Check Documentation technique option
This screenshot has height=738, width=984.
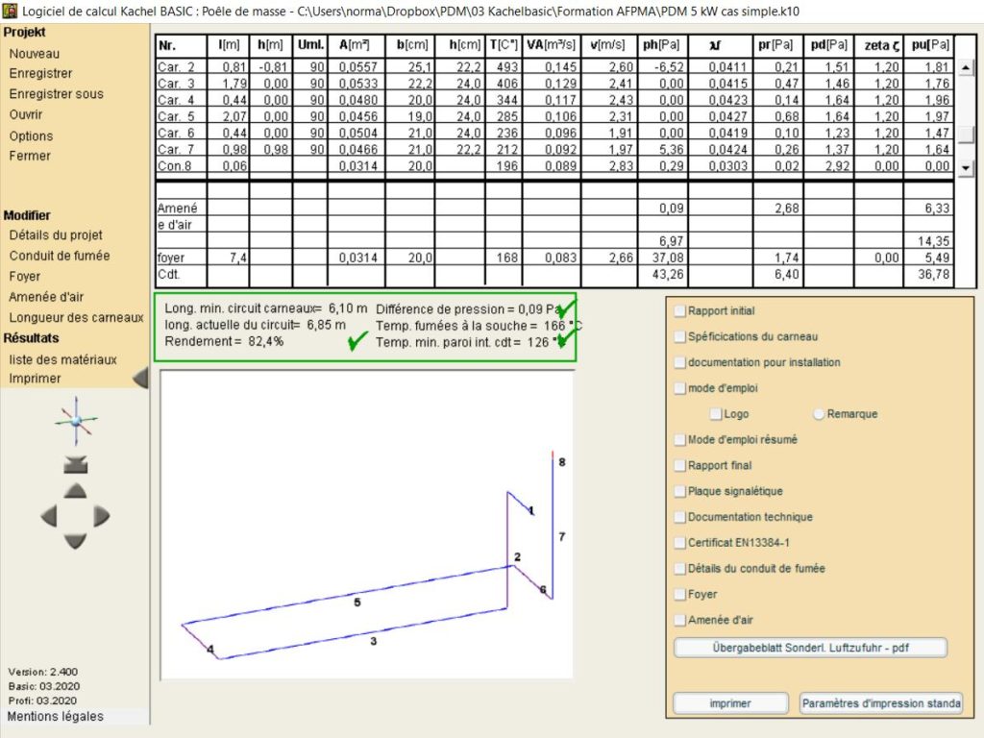click(679, 517)
